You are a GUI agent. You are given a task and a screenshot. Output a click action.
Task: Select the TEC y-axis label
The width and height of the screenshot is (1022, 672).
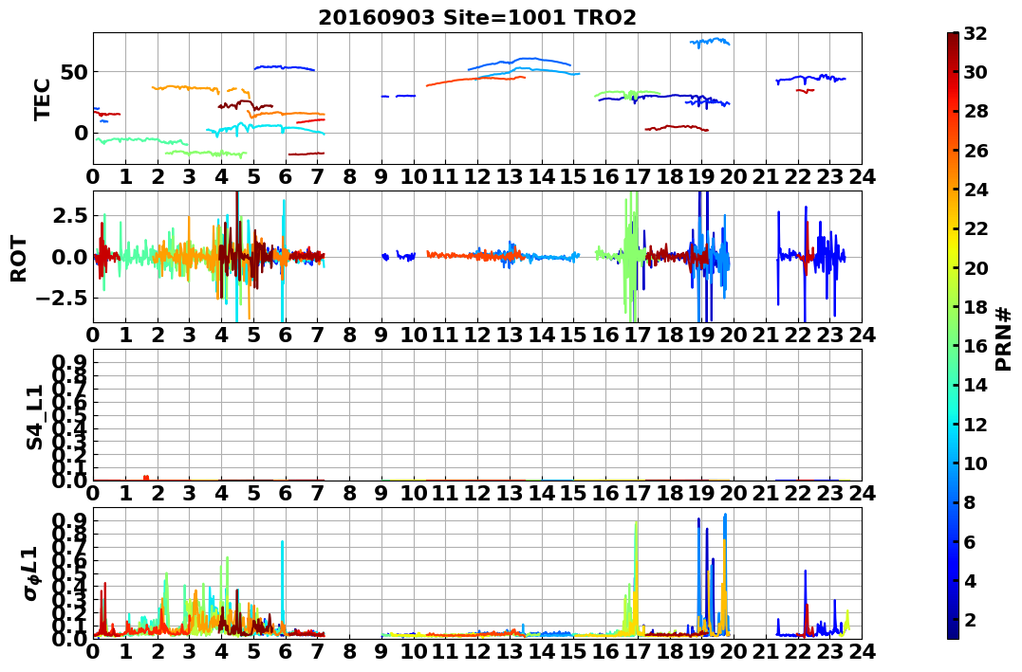(x=43, y=99)
